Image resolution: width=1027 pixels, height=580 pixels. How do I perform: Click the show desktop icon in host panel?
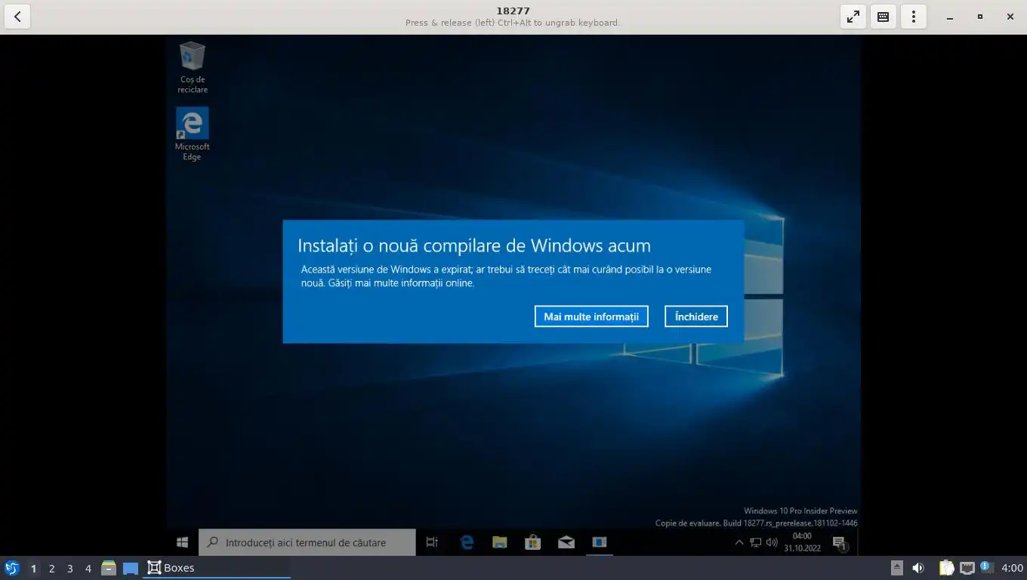point(131,568)
